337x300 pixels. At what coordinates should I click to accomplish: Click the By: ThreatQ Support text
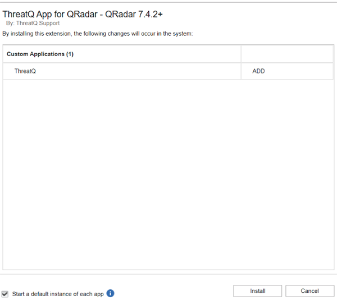pos(33,23)
